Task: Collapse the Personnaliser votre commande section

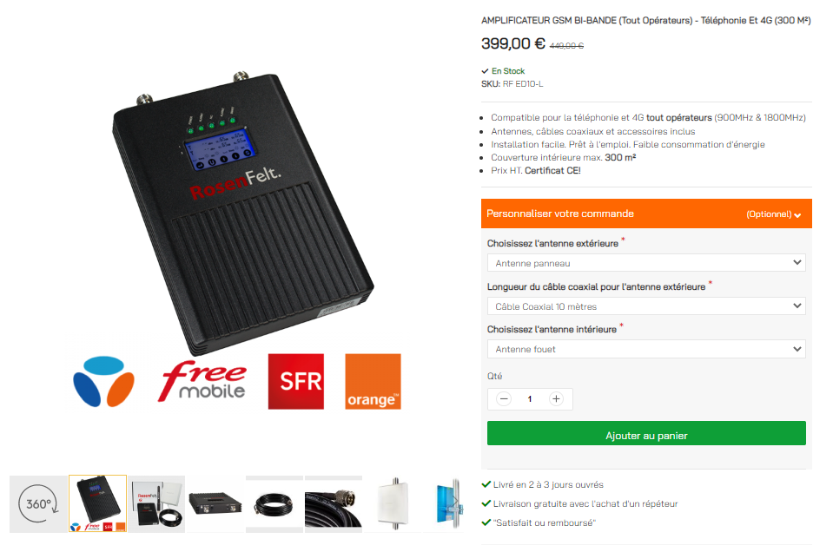Action: pyautogui.click(x=646, y=214)
